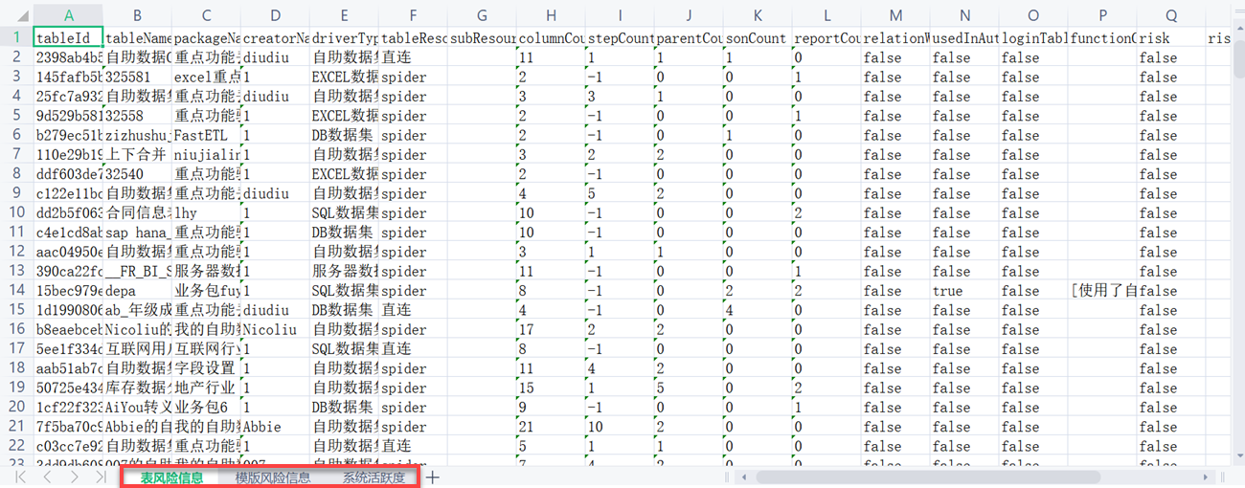
Task: Select the cell 'Abbie' in column D
Action: click(275, 427)
